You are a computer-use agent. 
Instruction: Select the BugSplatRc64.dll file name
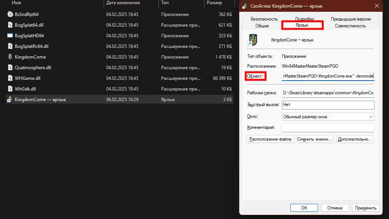click(x=32, y=46)
